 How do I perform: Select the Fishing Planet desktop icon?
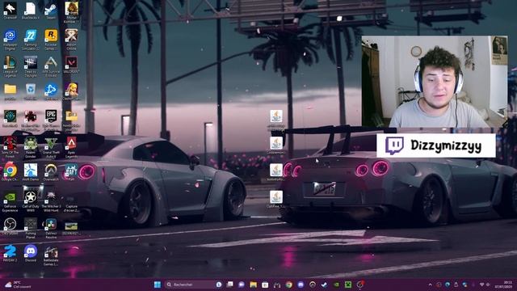click(31, 228)
